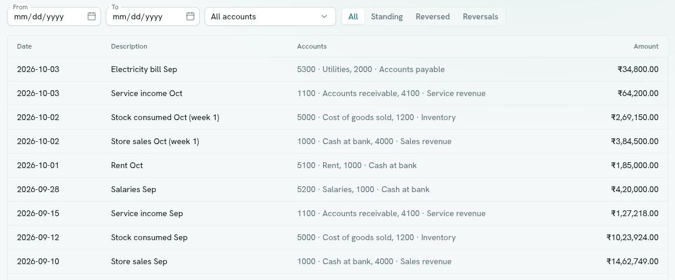This screenshot has height=280, width=675.
Task: Click the Date column header
Action: tap(25, 46)
